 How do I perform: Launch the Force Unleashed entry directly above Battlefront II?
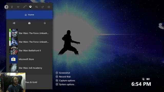pyautogui.click(x=29, y=42)
